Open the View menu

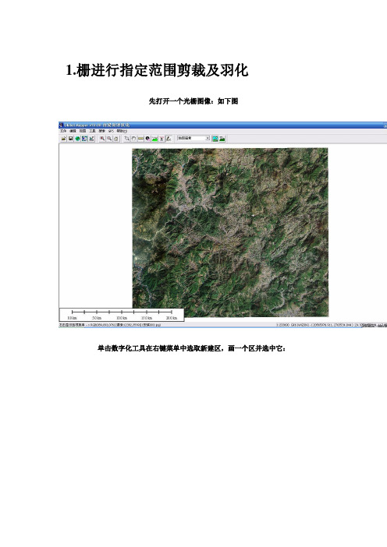83,131
